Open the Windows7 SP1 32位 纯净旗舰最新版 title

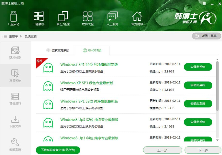click(89, 101)
